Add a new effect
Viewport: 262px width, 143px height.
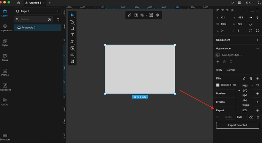click(257, 102)
